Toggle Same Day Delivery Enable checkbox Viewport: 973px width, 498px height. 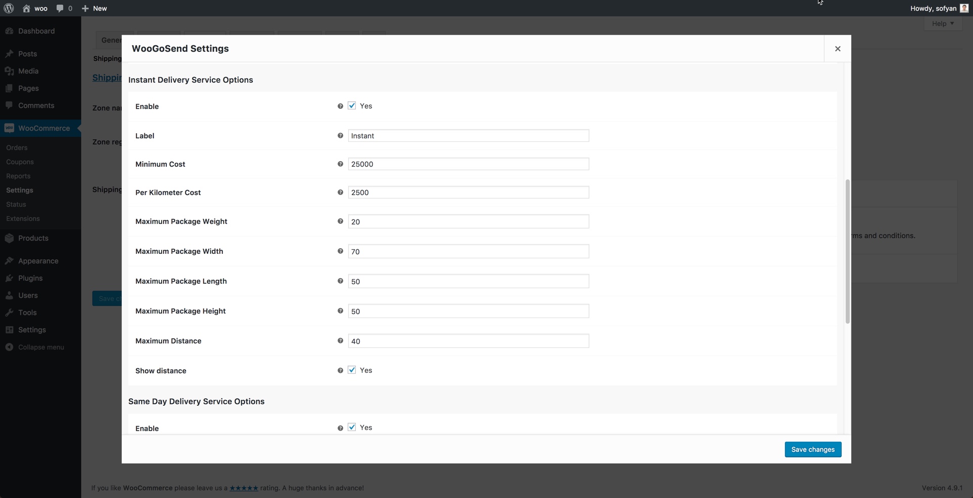[x=352, y=428]
